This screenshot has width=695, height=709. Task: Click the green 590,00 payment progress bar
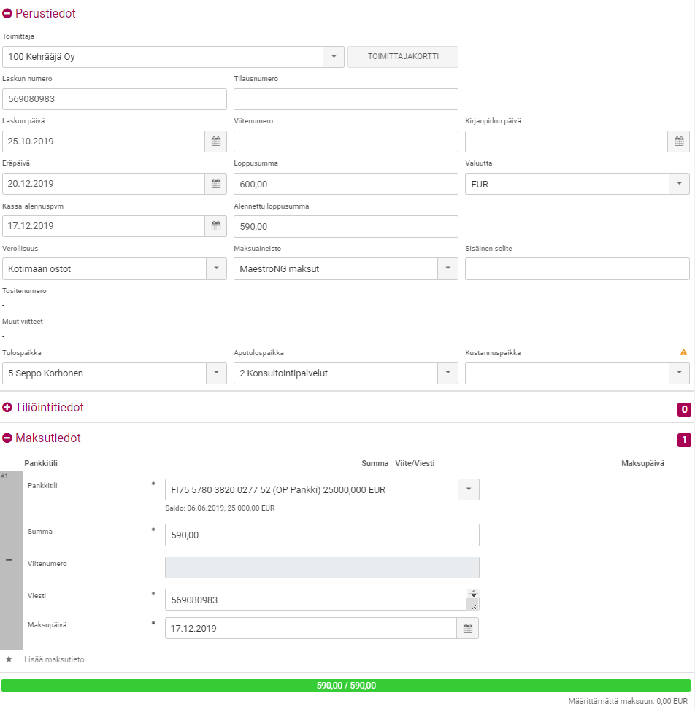pos(346,686)
